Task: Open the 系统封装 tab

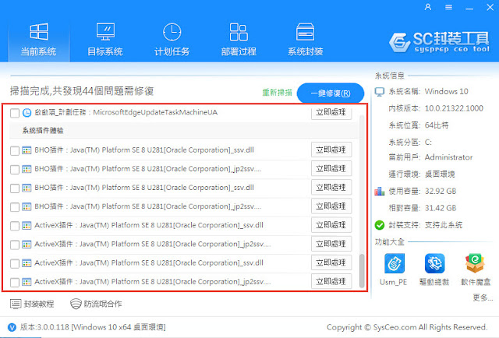Action: pyautogui.click(x=305, y=40)
